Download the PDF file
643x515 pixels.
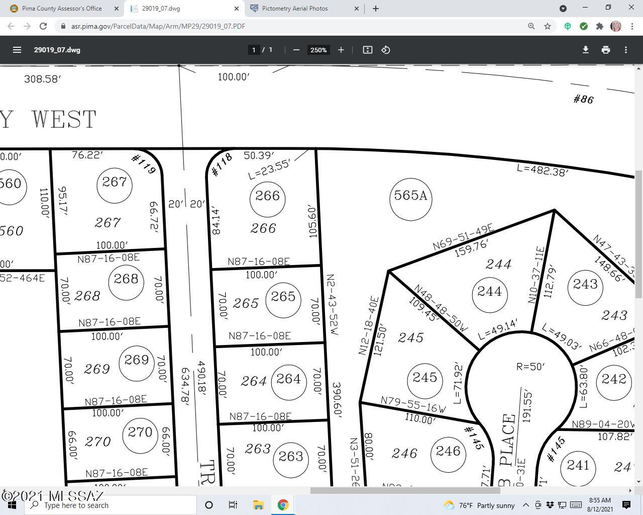tap(586, 50)
